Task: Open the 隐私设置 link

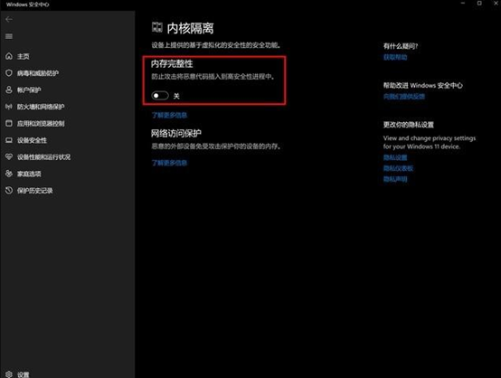Action: point(395,157)
